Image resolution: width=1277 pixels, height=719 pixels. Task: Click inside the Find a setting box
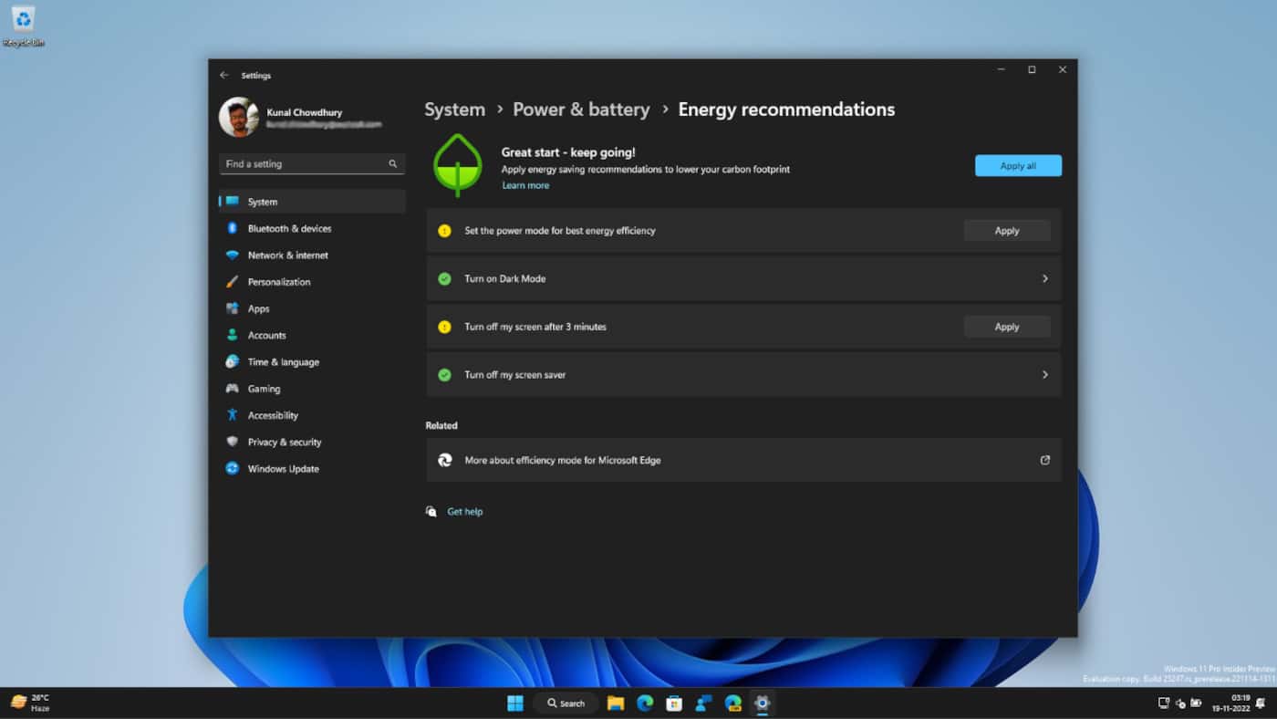pyautogui.click(x=312, y=164)
